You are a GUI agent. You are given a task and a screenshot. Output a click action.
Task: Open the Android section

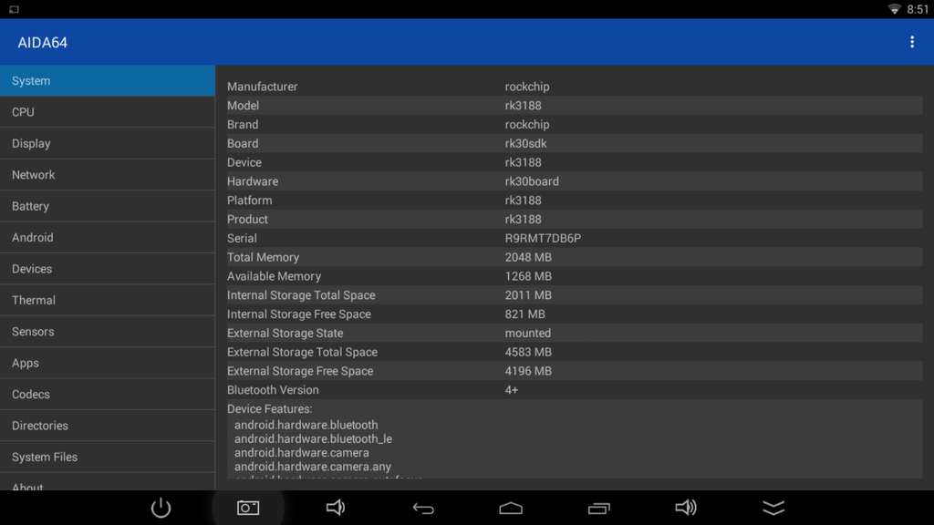click(x=108, y=238)
